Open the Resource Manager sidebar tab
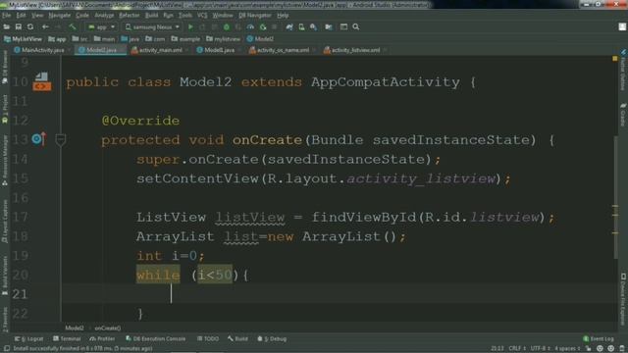 [5, 160]
